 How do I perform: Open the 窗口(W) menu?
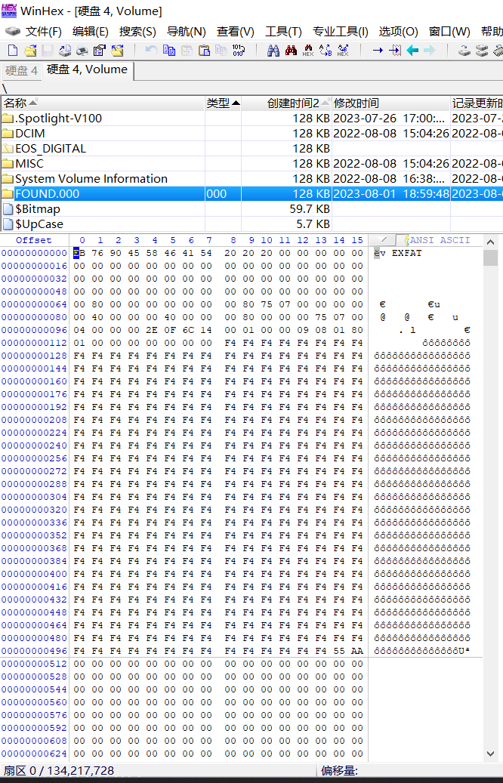(449, 32)
